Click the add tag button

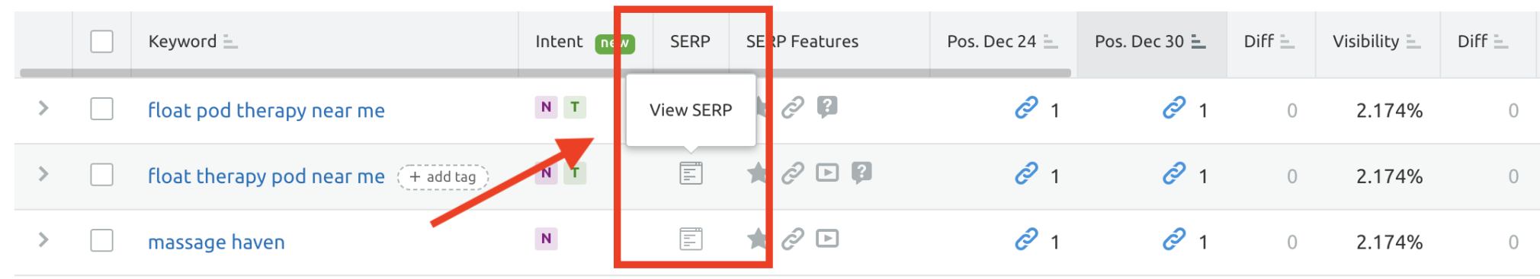tap(443, 176)
